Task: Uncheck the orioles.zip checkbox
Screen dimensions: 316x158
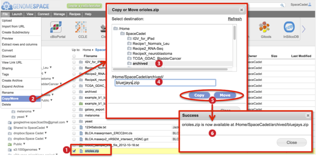Action: click(x=74, y=151)
